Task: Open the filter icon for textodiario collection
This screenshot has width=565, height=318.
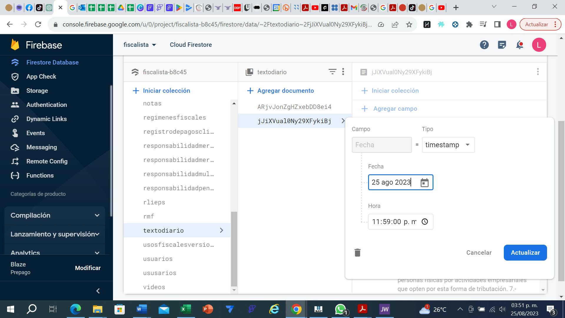Action: click(332, 72)
